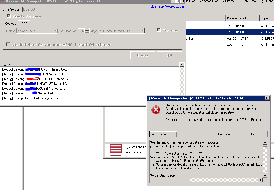The height and width of the screenshot is (190, 274).
Task: Click the red error icon in dialog
Action: (156, 110)
